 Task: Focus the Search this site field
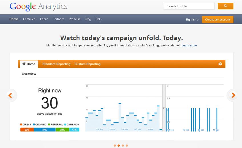tap(189, 6)
